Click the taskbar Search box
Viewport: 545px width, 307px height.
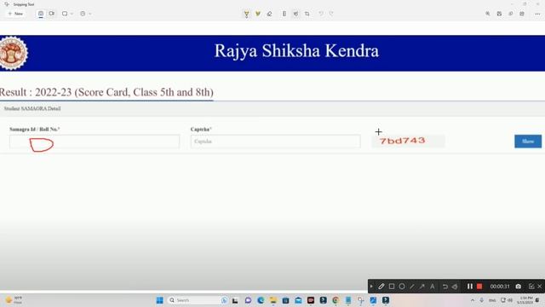pos(198,300)
